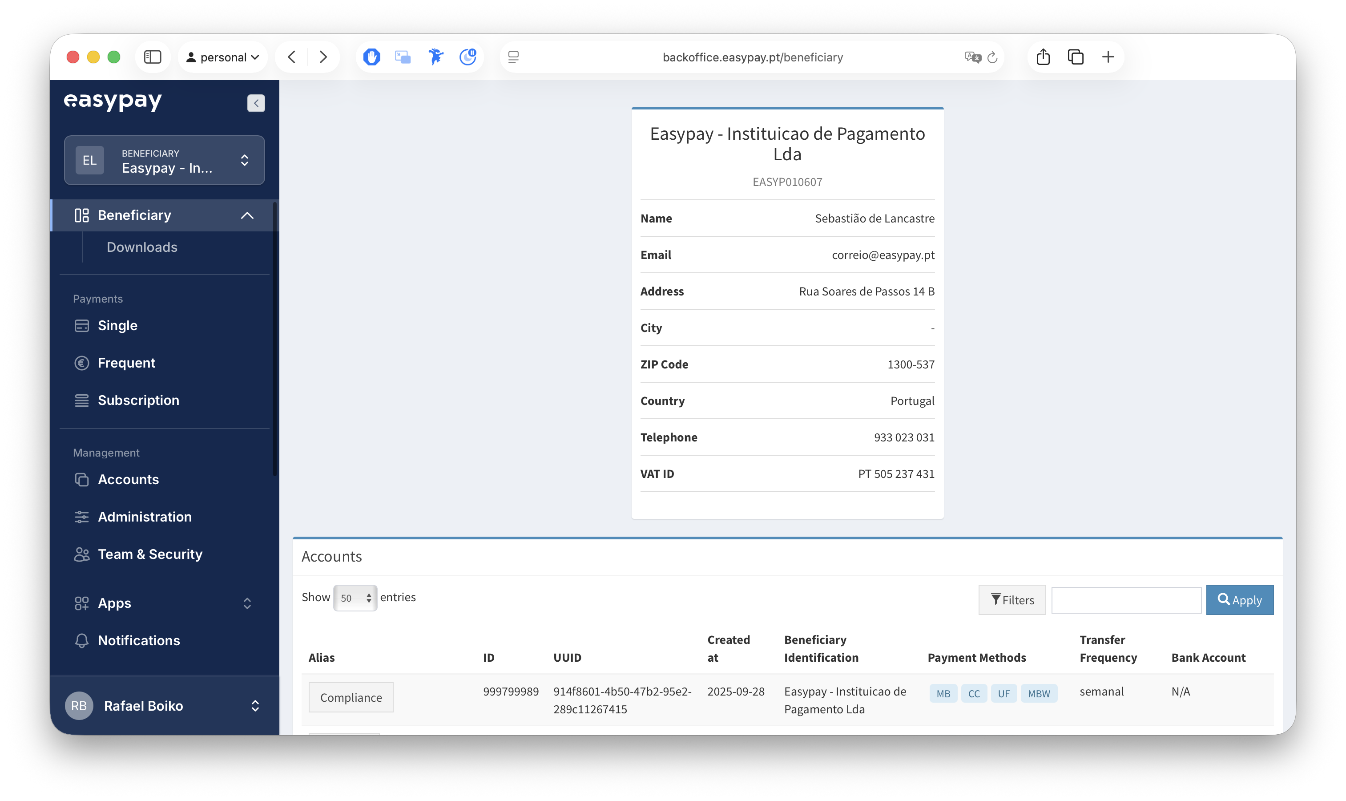Collapse the easypay sidebar with arrow button
Image resolution: width=1346 pixels, height=801 pixels.
256,102
